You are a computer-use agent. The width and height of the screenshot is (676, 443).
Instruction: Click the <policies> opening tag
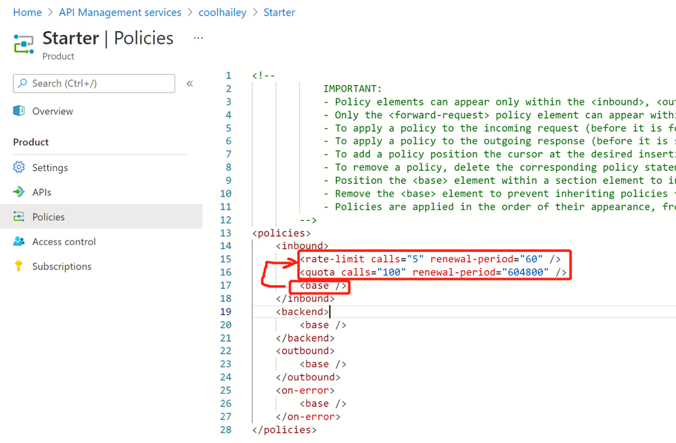click(281, 233)
